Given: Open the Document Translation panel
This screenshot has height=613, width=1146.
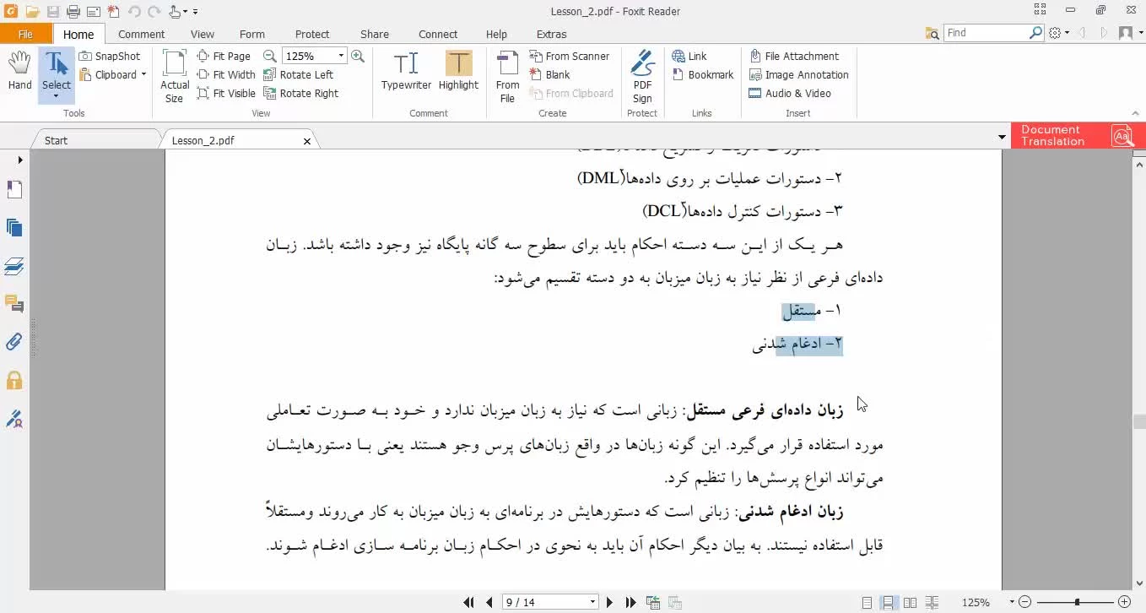Looking at the screenshot, I should (1078, 135).
